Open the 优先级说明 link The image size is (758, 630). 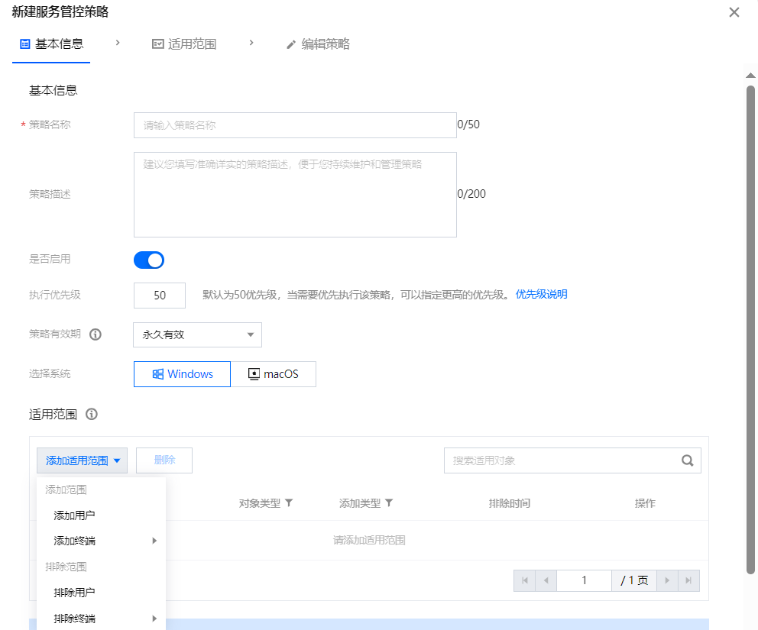pos(541,295)
